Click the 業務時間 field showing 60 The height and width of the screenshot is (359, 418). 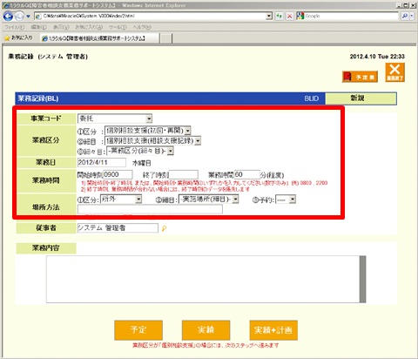[246, 174]
